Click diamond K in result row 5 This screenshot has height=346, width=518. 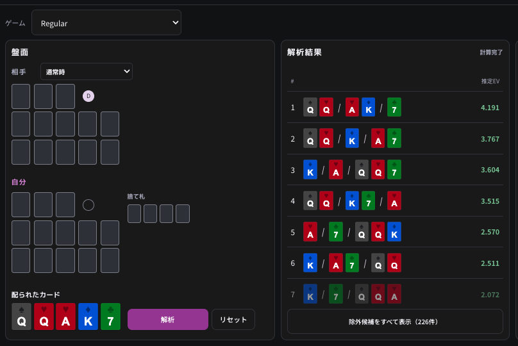(394, 232)
